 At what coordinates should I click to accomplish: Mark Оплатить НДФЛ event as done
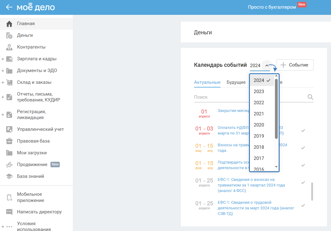(x=303, y=130)
